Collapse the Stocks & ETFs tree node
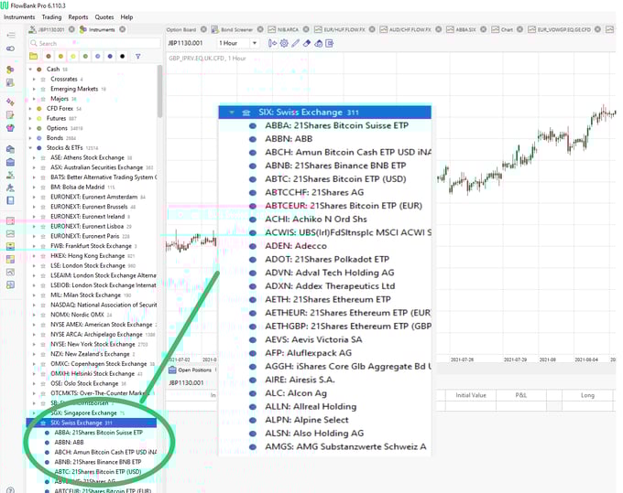This screenshot has height=493, width=623. (x=32, y=146)
